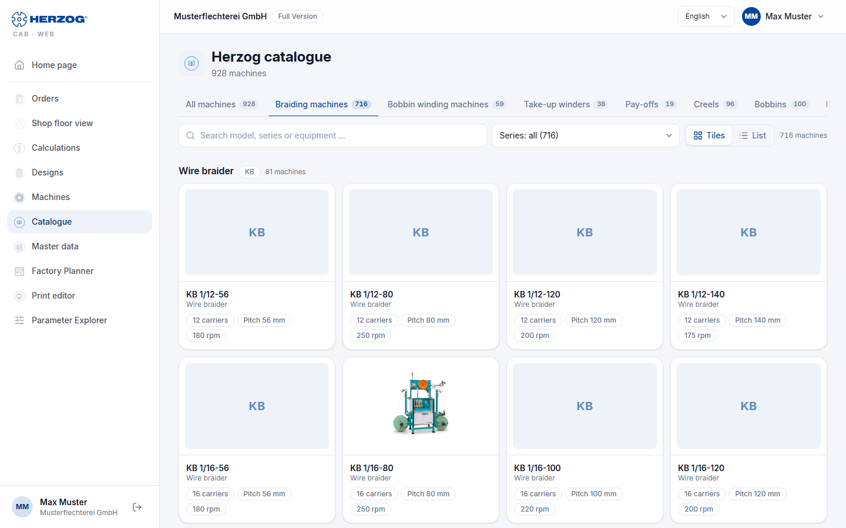Switch to the Pay-offs tab
The width and height of the screenshot is (846, 528).
pyautogui.click(x=651, y=104)
